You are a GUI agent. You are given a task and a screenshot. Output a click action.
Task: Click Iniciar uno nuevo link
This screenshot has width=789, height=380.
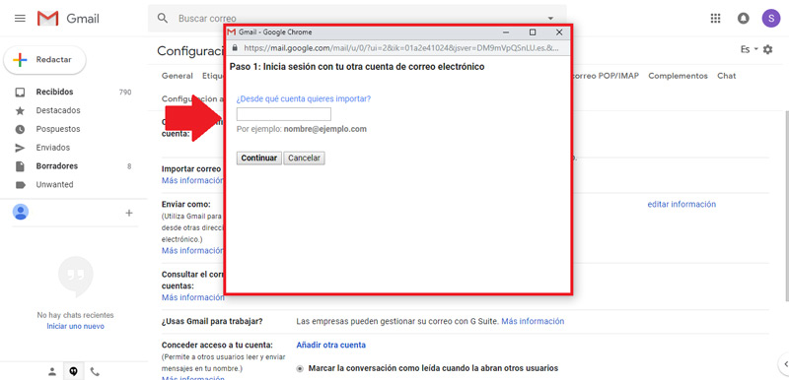point(76,326)
